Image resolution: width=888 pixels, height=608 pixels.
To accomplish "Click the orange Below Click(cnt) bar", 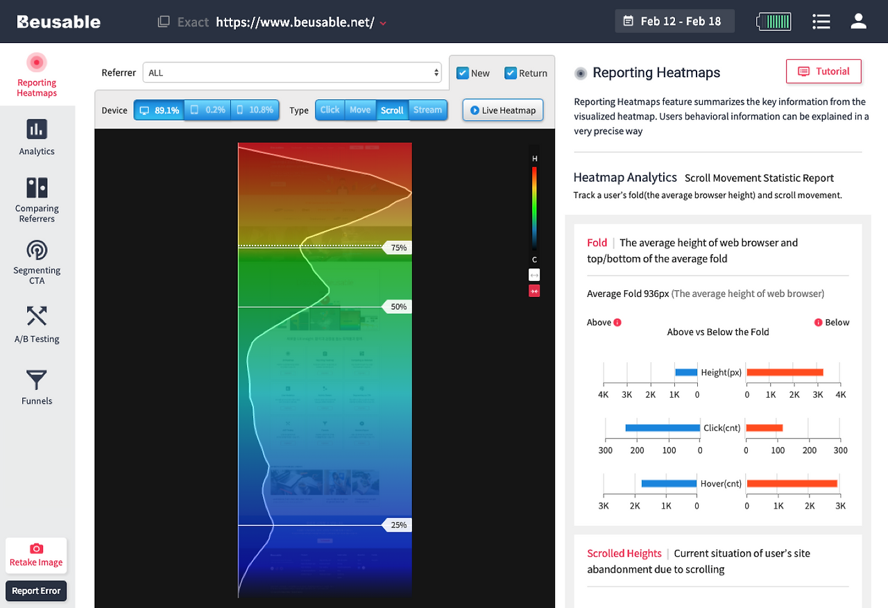I will click(765, 428).
